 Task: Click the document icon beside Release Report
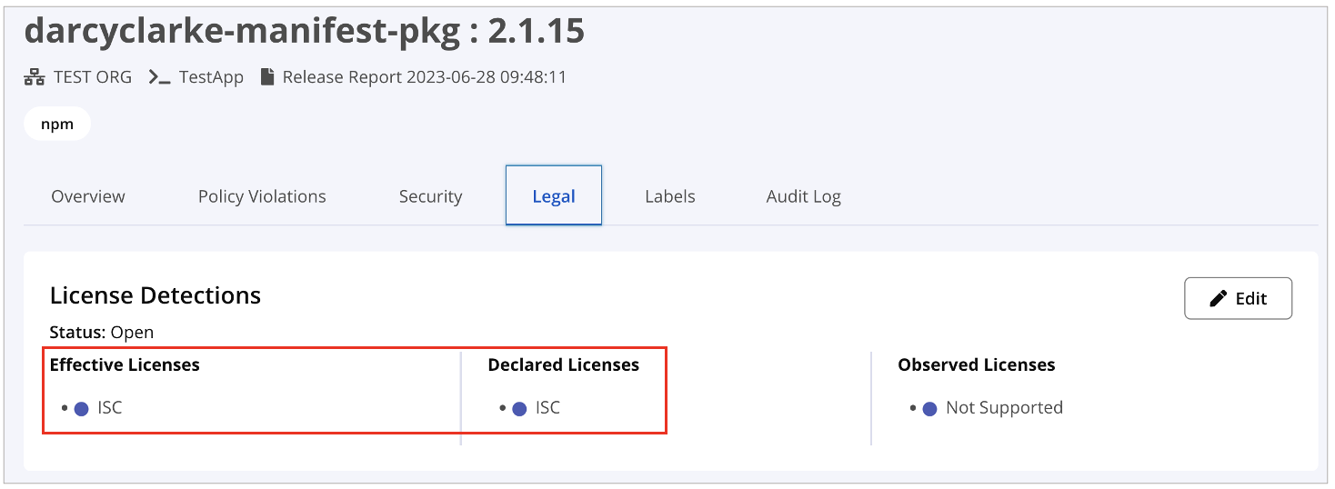pyautogui.click(x=267, y=77)
